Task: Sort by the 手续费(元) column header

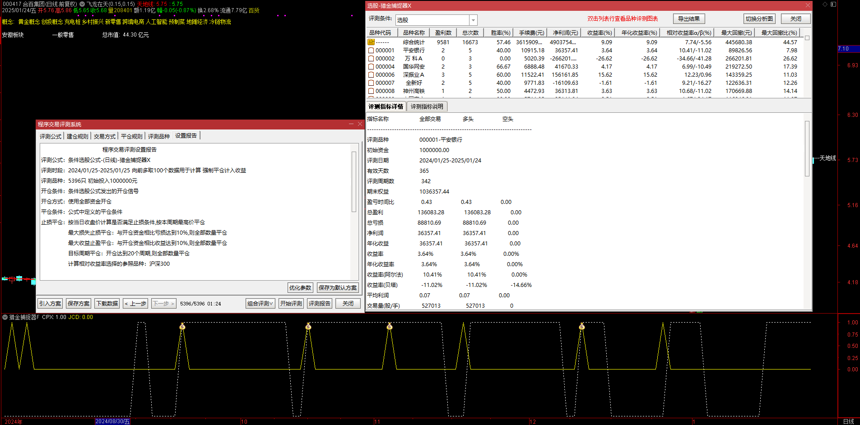Action: pos(531,33)
